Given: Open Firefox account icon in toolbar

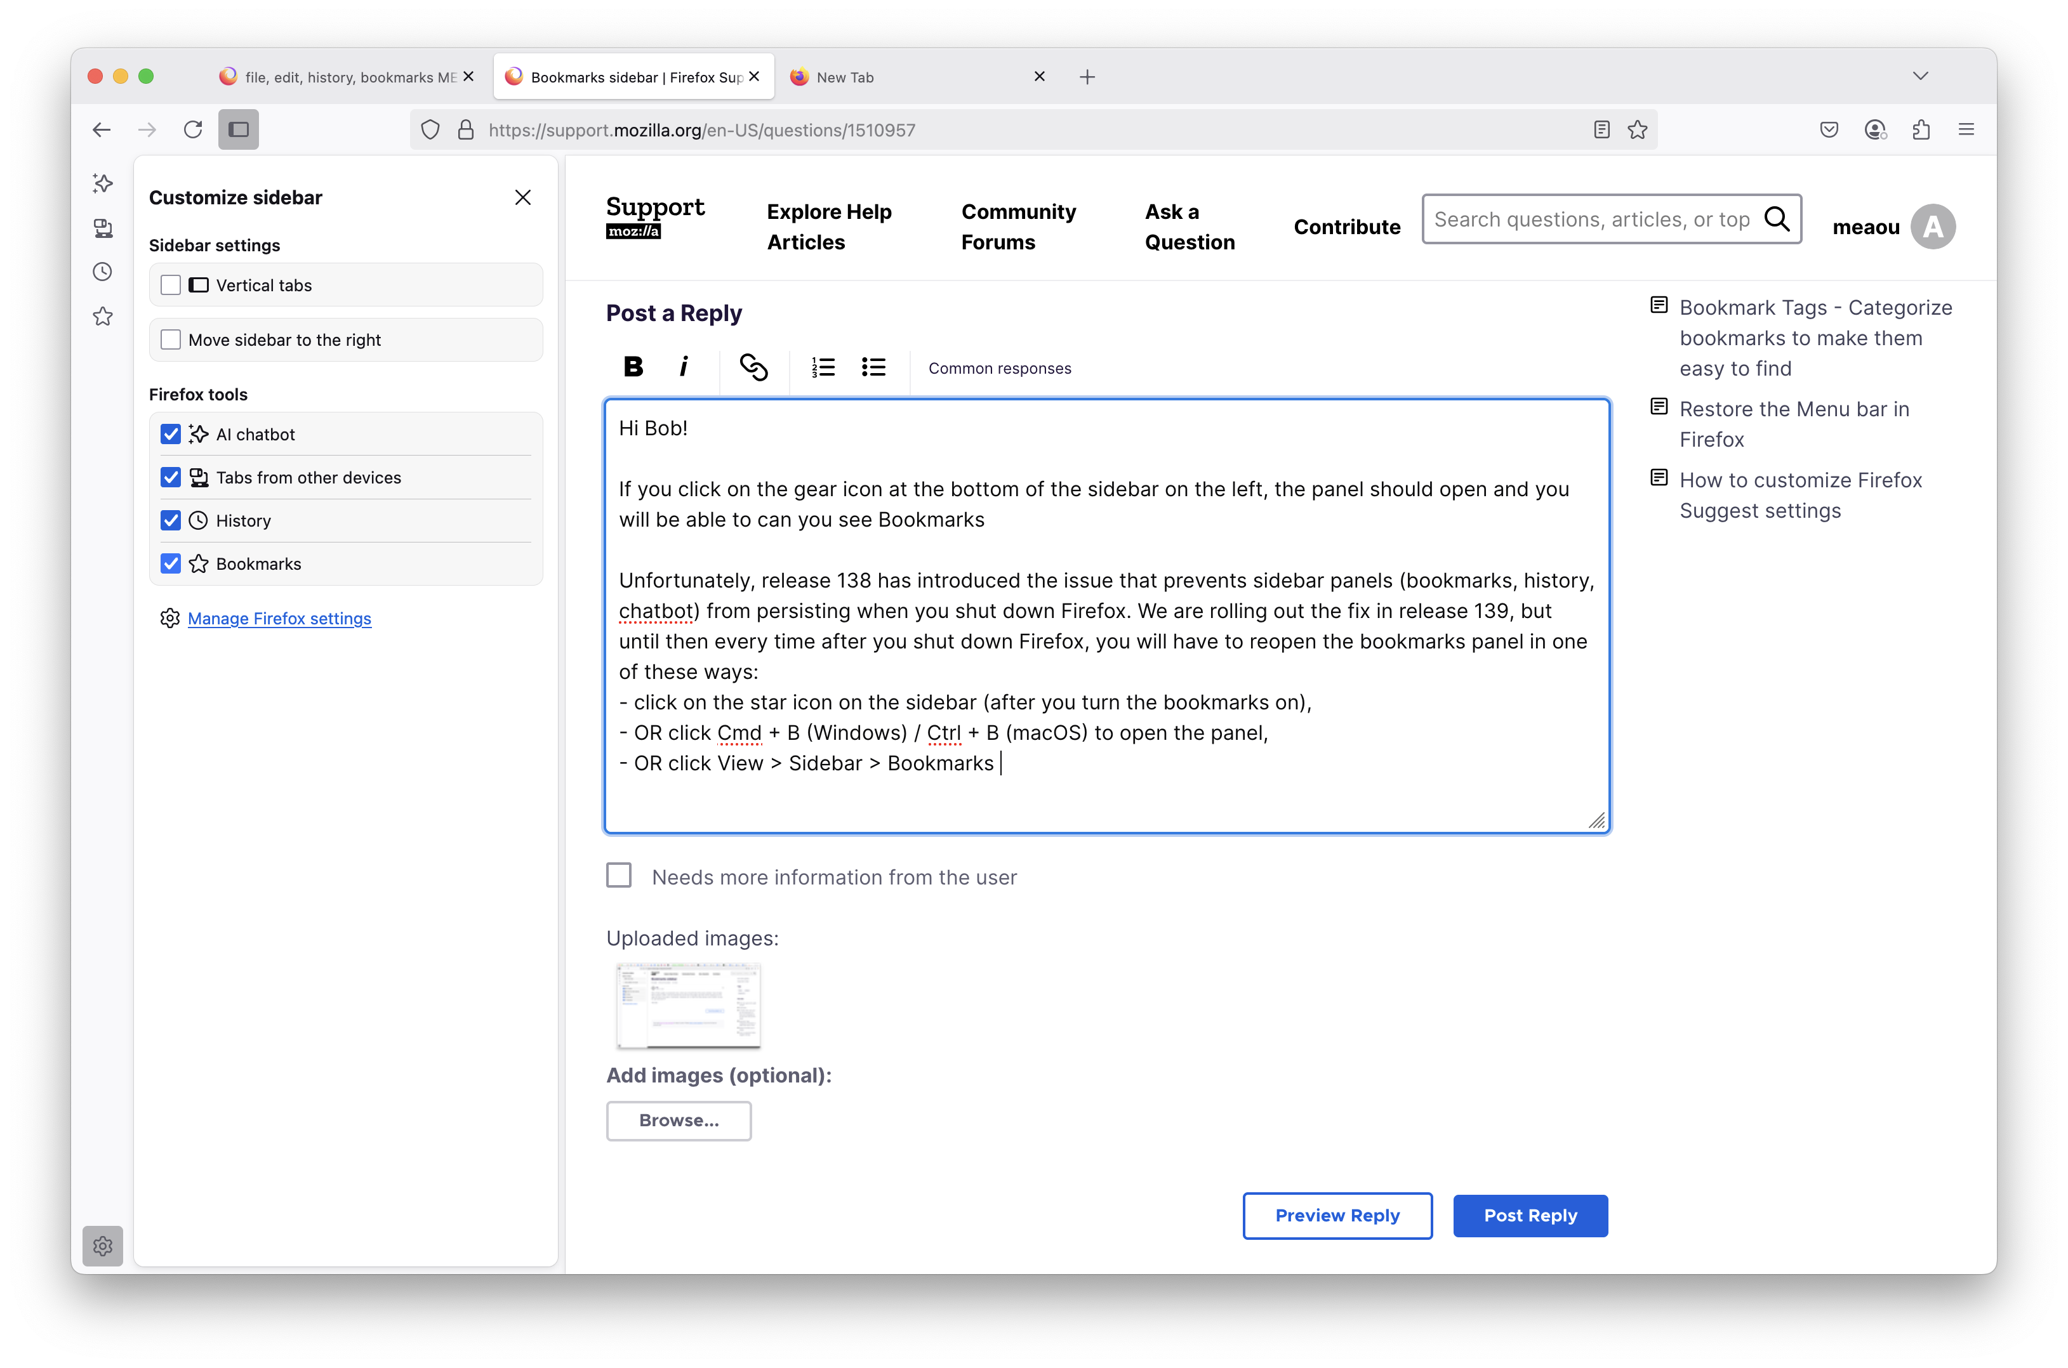Looking at the screenshot, I should coord(1875,129).
